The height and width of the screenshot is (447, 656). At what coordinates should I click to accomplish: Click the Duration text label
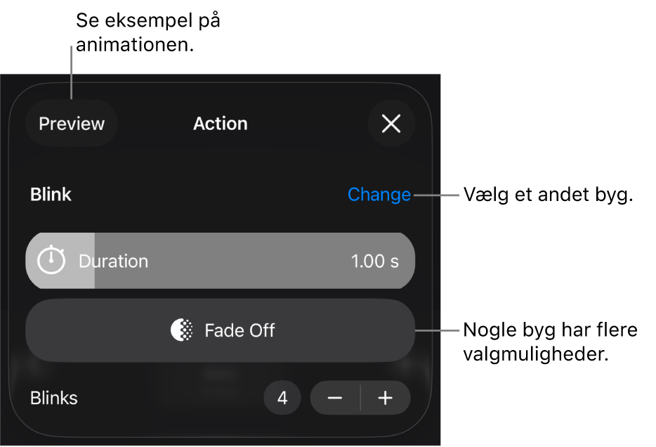coord(113,261)
